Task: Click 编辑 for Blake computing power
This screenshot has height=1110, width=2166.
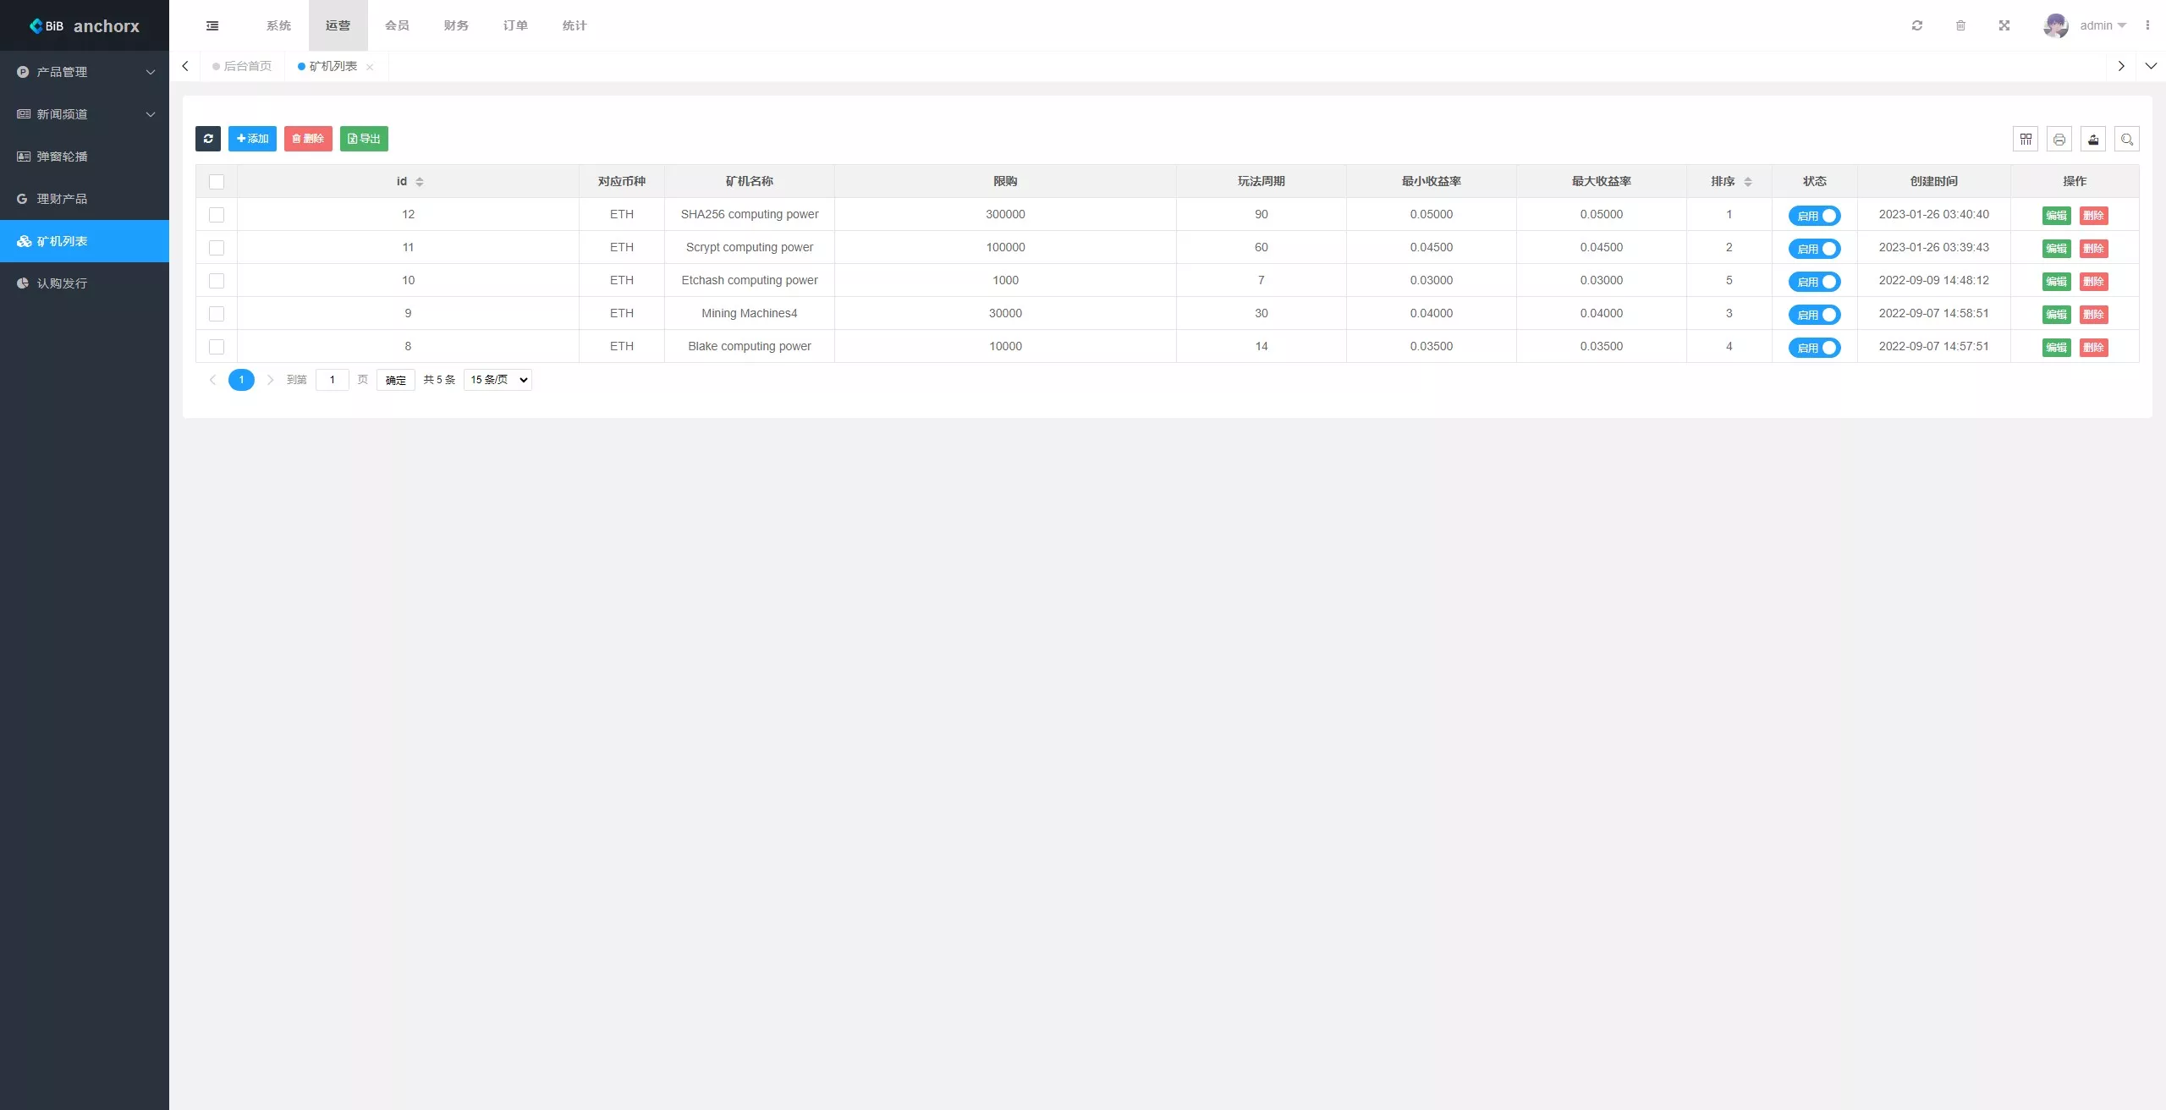Action: pos(2056,348)
